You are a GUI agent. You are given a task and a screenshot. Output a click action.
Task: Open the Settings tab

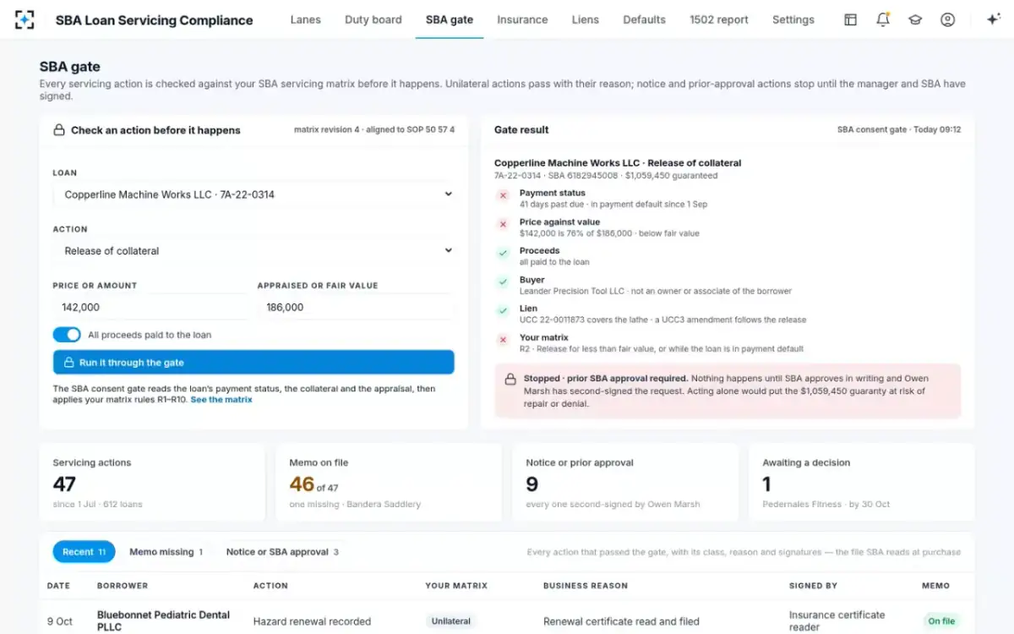(x=793, y=19)
